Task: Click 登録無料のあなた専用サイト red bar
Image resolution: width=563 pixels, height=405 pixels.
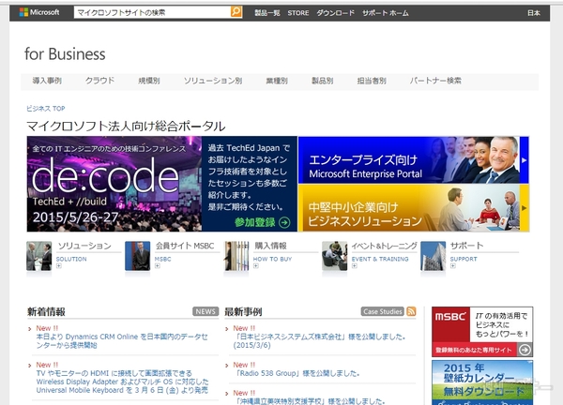Action: pos(474,350)
